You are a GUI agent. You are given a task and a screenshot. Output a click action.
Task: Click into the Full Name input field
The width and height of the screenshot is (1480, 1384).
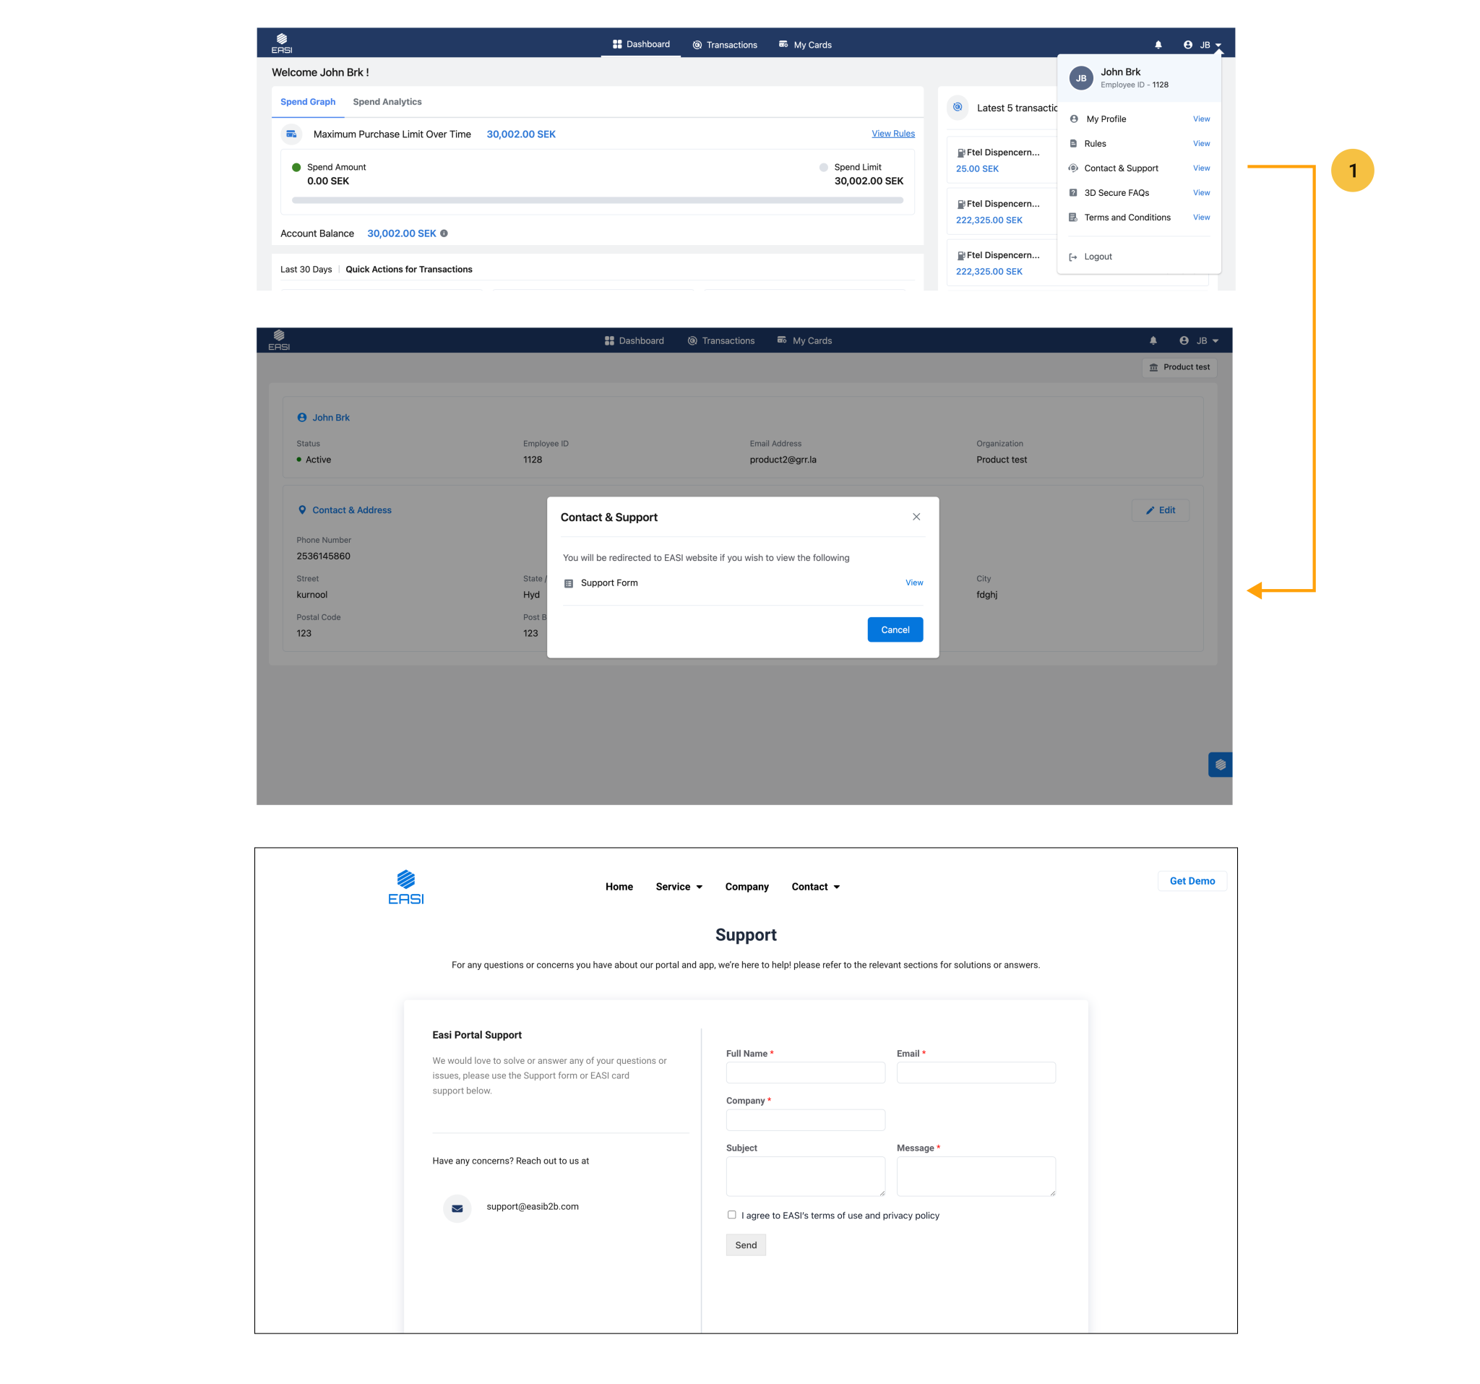click(x=805, y=1072)
